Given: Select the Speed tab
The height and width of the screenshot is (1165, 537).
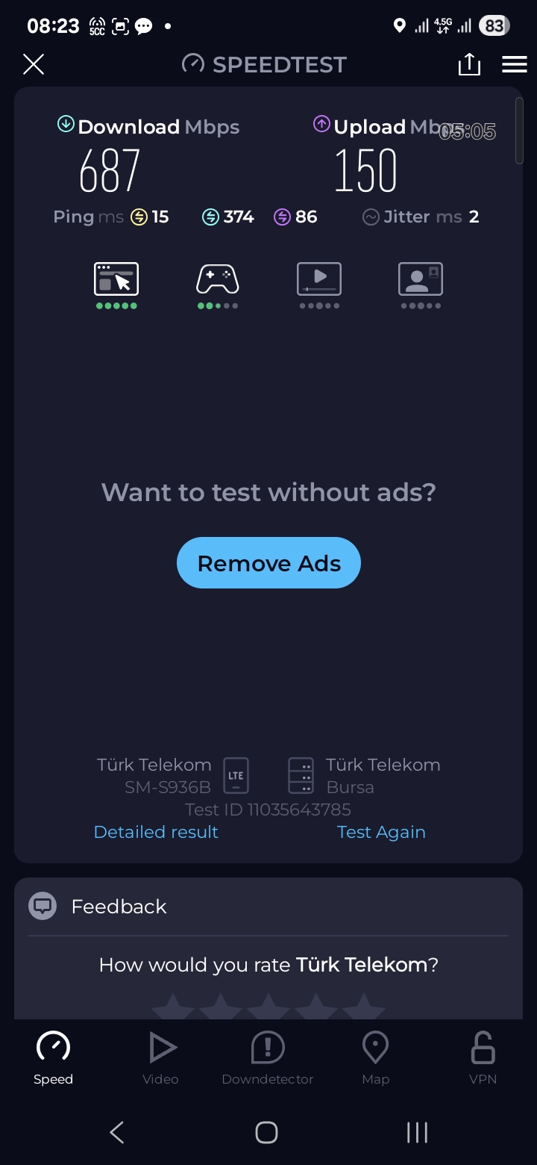Looking at the screenshot, I should coord(53,1058).
